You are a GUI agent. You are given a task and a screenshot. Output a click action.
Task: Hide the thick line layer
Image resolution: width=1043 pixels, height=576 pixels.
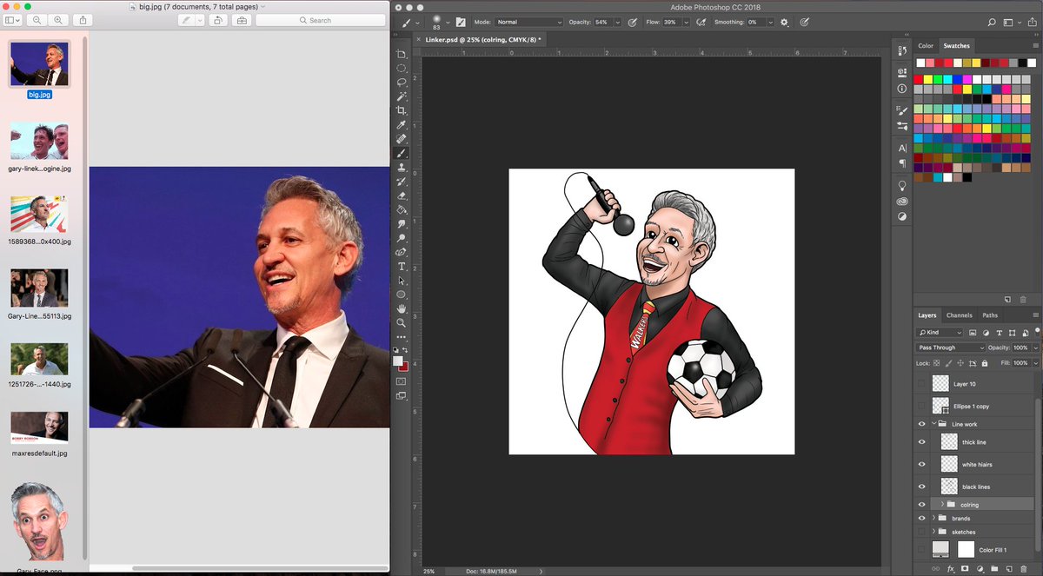click(922, 442)
